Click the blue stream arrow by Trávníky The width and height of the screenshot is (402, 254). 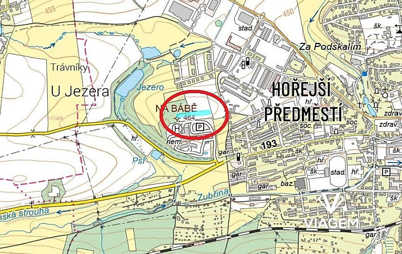click(50, 46)
